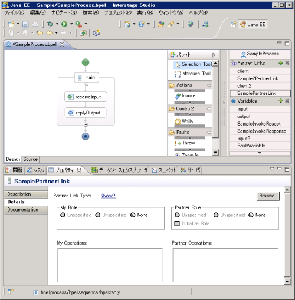This screenshot has width=295, height=300.
Task: Switch to the Source tab
Action: point(30,159)
